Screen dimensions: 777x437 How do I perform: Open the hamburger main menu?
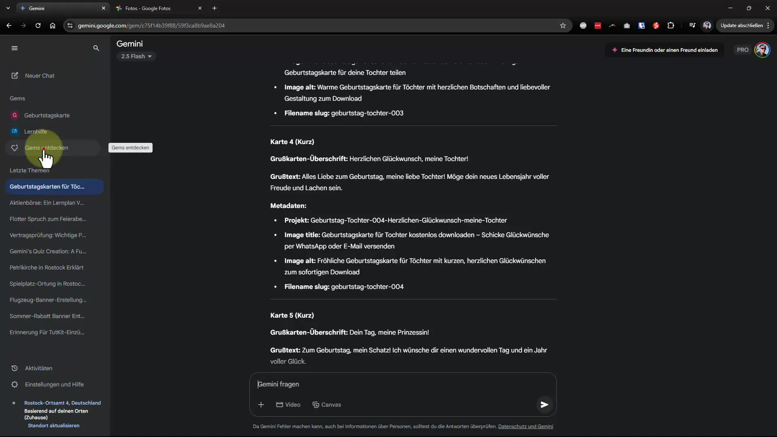pyautogui.click(x=15, y=48)
